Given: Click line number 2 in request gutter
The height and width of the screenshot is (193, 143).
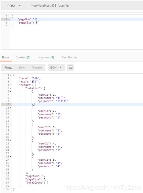Looking at the screenshot, I should pos(7,19).
